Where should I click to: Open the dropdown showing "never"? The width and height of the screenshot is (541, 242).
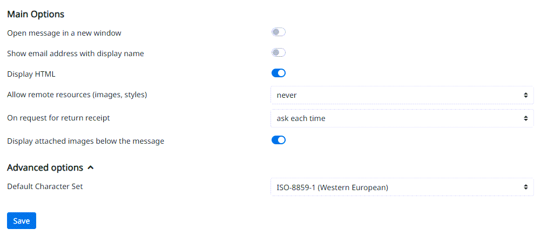402,95
